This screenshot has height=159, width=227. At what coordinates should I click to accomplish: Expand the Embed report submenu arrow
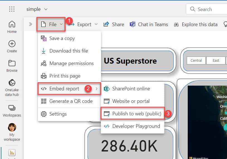click(97, 89)
